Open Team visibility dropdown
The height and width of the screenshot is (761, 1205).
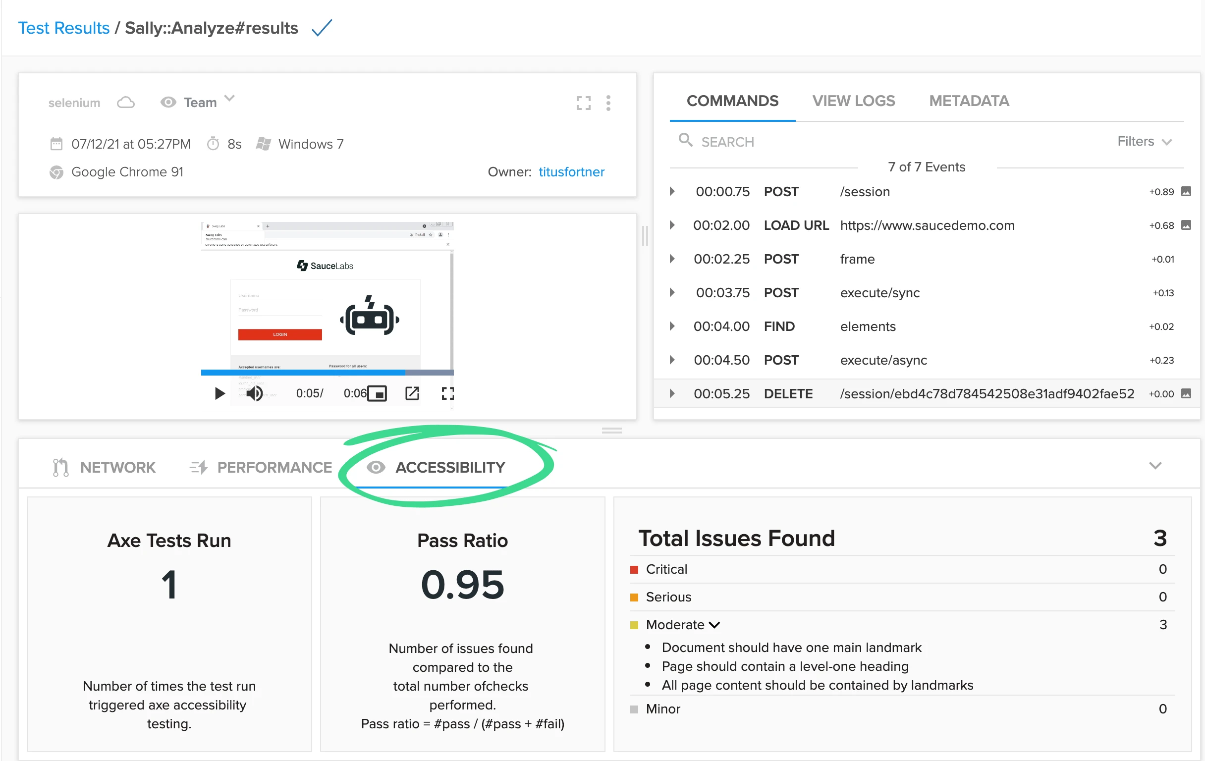point(200,102)
